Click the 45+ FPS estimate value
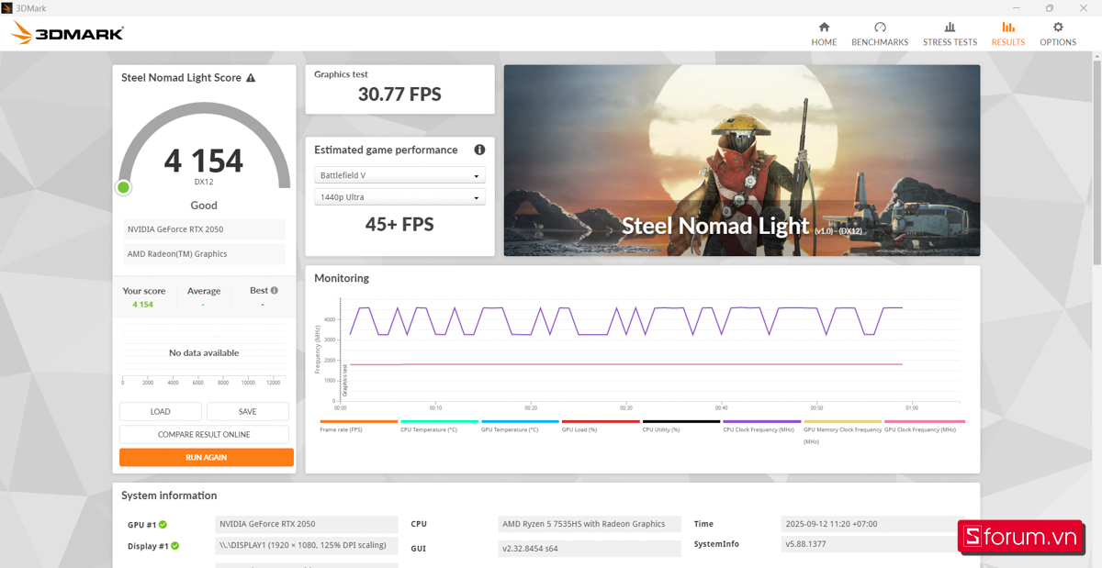This screenshot has height=568, width=1102. click(x=399, y=224)
